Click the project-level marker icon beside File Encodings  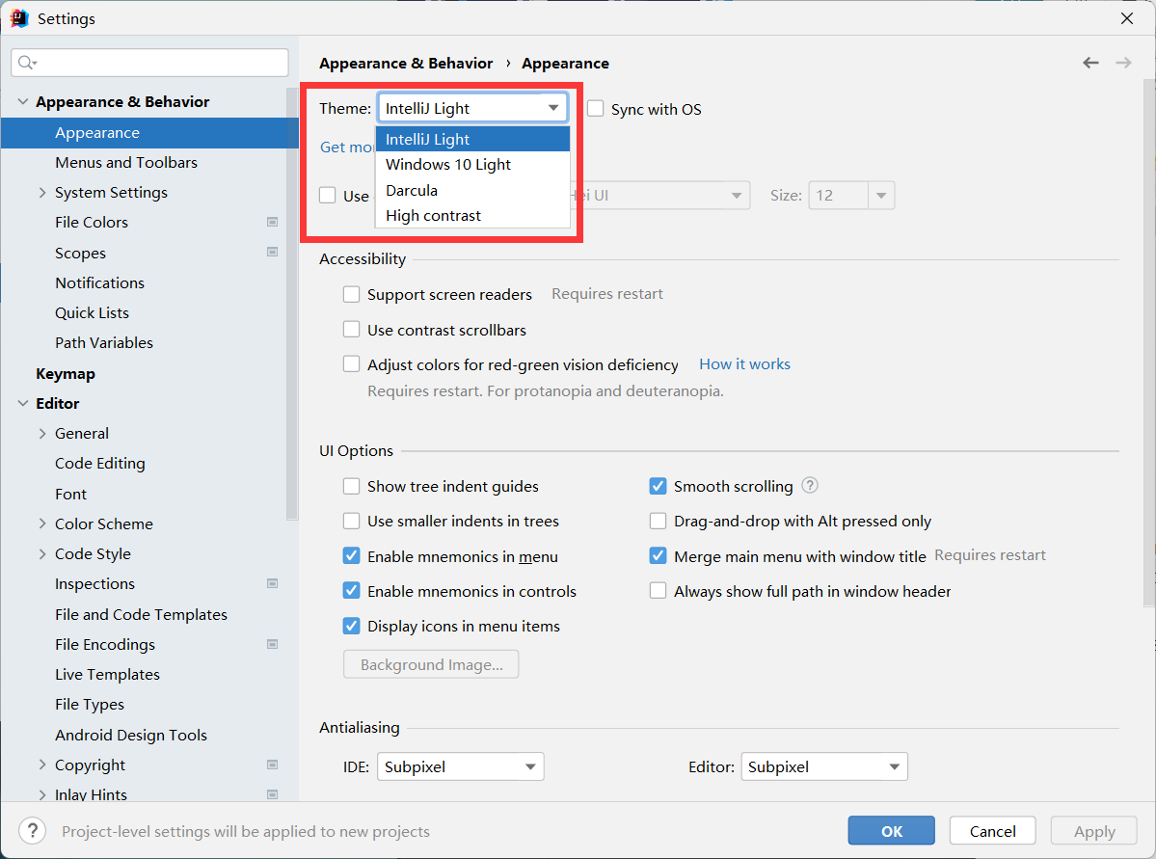(272, 644)
